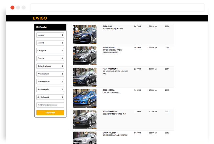Image resolution: width=214 pixels, height=144 pixels.
Task: Click the EWIGO logo
Action: pyautogui.click(x=40, y=18)
